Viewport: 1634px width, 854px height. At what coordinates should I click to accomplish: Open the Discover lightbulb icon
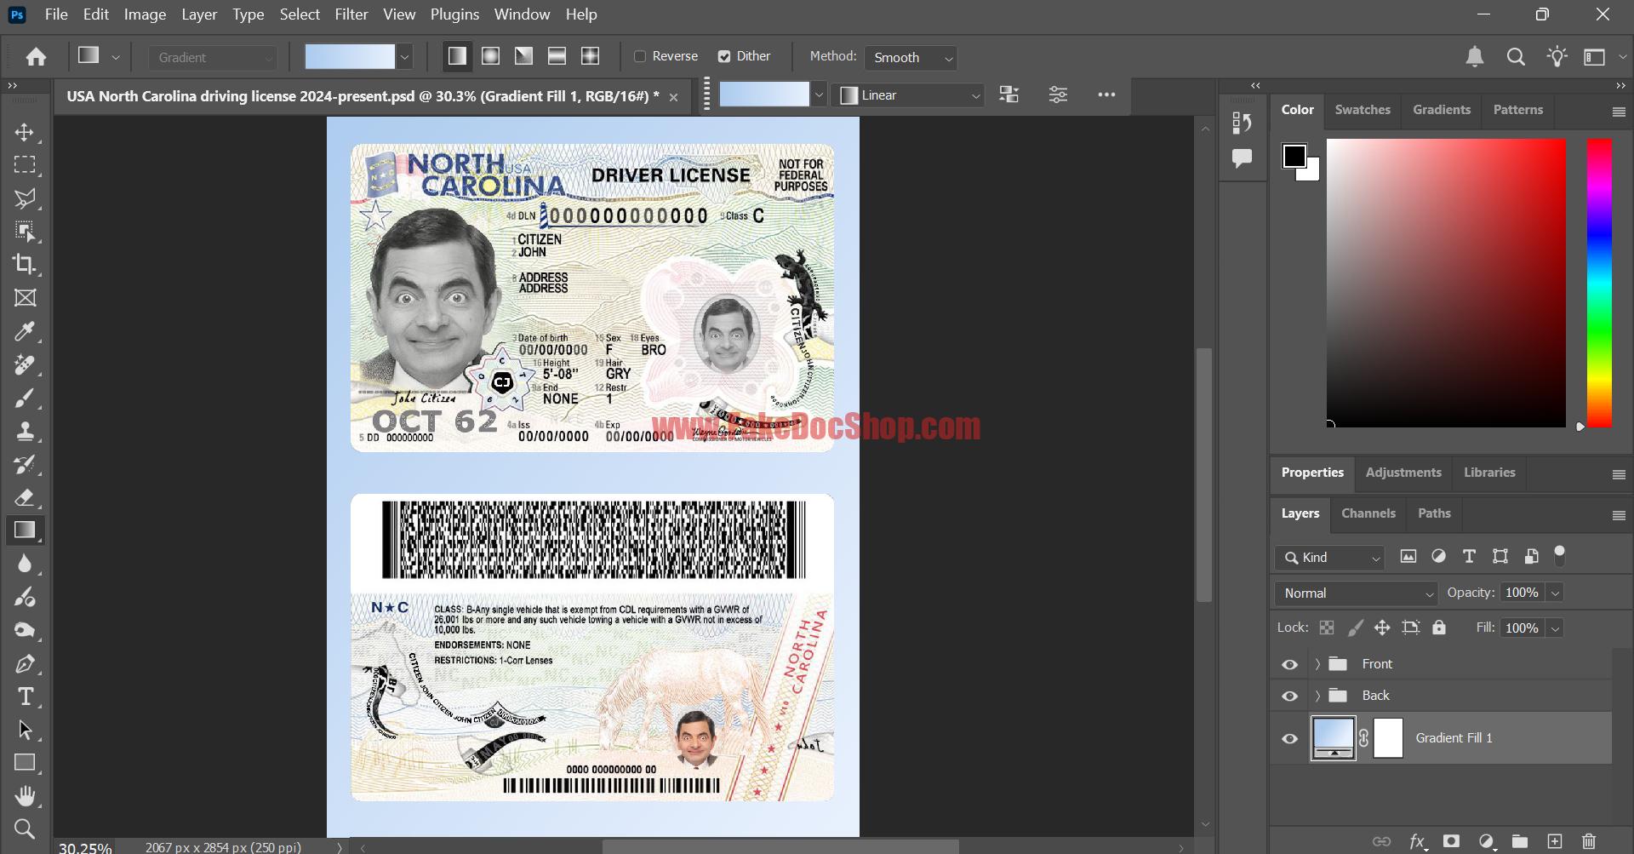(x=1557, y=57)
